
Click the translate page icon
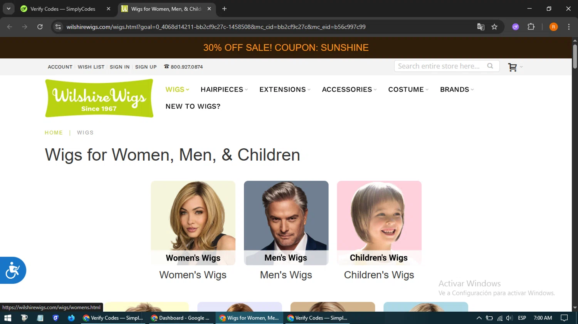coord(481,27)
